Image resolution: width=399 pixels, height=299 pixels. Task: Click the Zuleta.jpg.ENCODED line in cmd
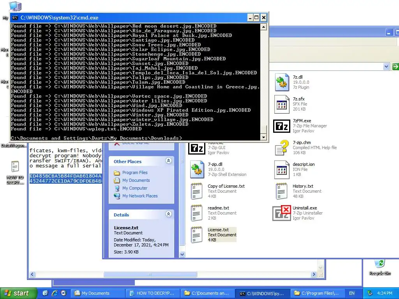pyautogui.click(x=99, y=124)
